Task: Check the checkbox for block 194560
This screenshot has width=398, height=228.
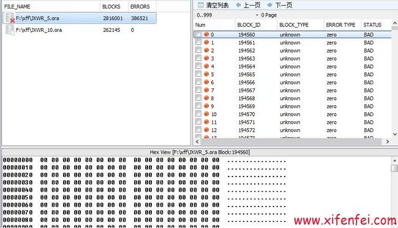Action: (198, 34)
